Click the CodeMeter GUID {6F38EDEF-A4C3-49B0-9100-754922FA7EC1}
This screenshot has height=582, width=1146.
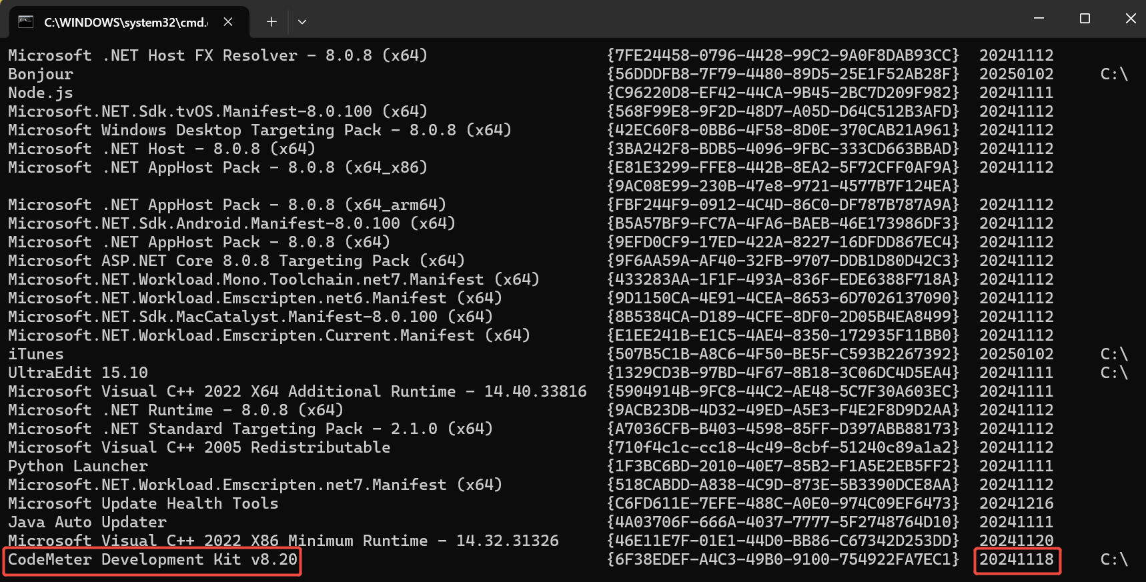click(x=782, y=560)
